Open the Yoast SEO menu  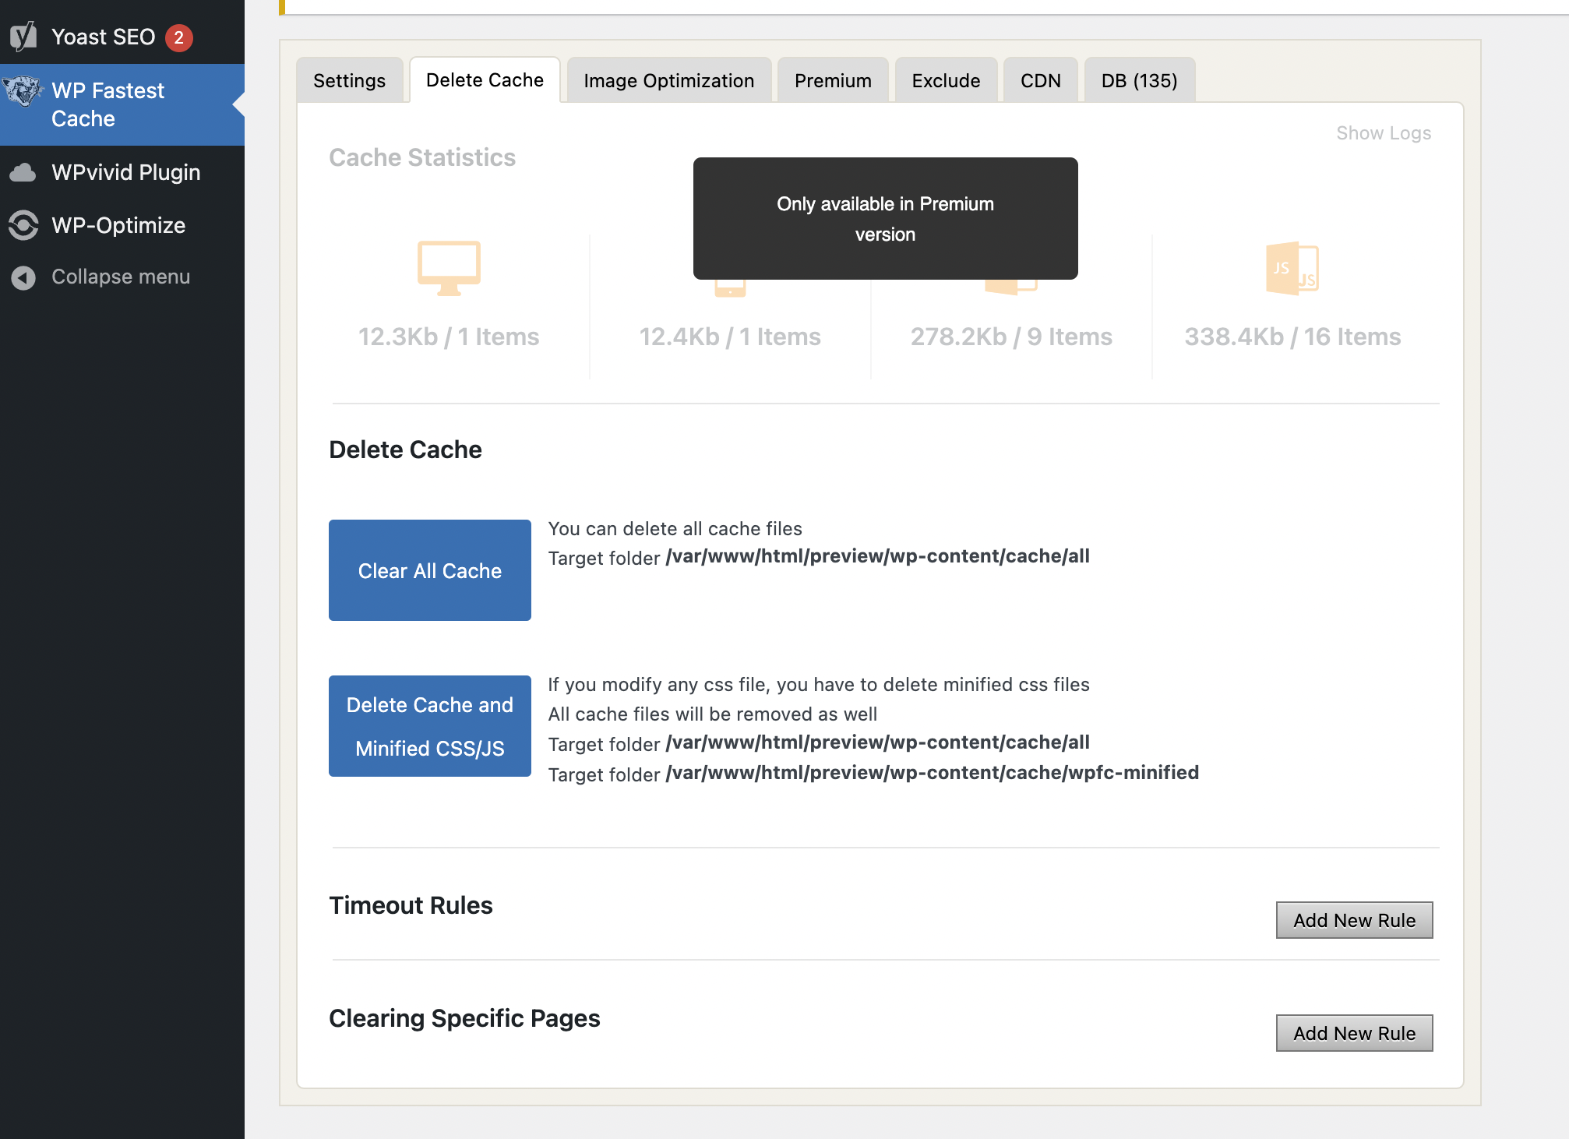(x=122, y=37)
